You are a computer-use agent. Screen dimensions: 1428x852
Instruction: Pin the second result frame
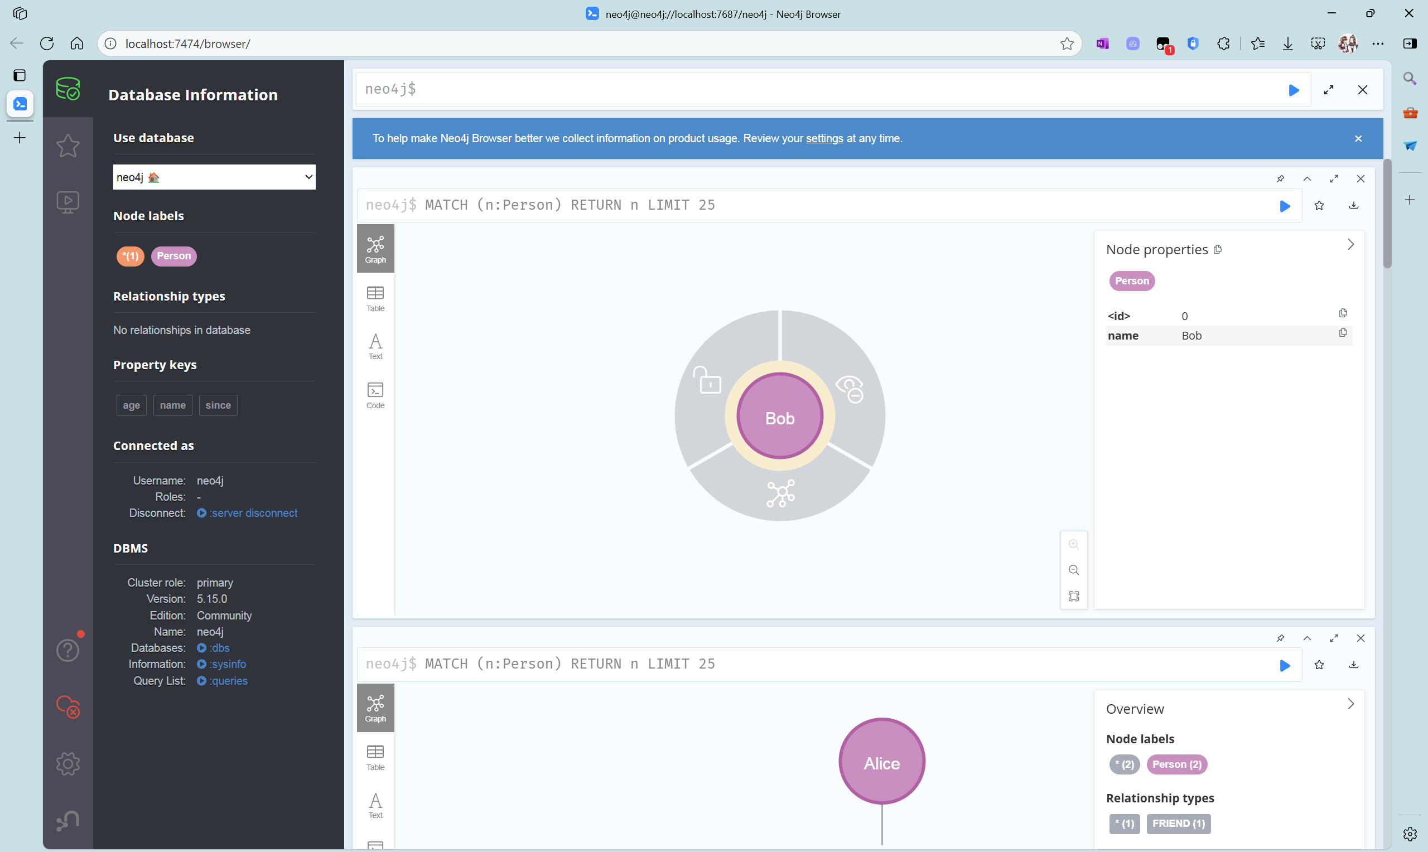(x=1280, y=638)
